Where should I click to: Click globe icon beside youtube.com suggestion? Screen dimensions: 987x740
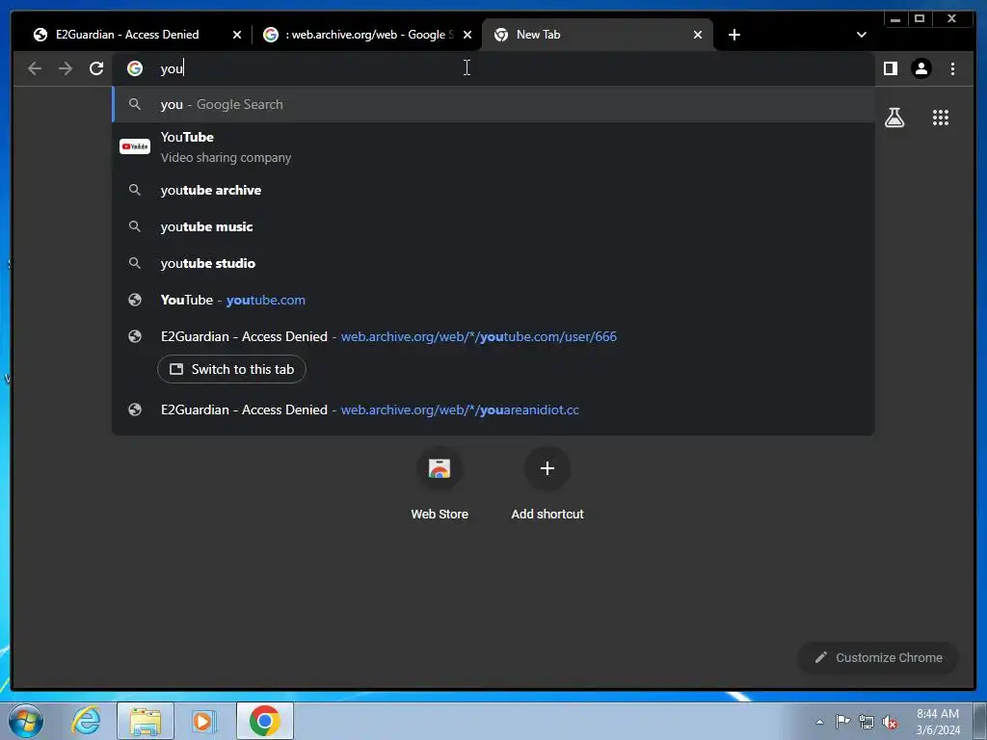135,301
